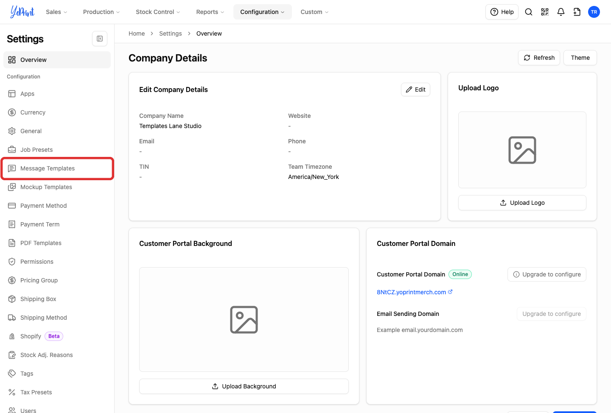Collapse the Settings sidebar
This screenshot has height=413, width=611.
(100, 39)
